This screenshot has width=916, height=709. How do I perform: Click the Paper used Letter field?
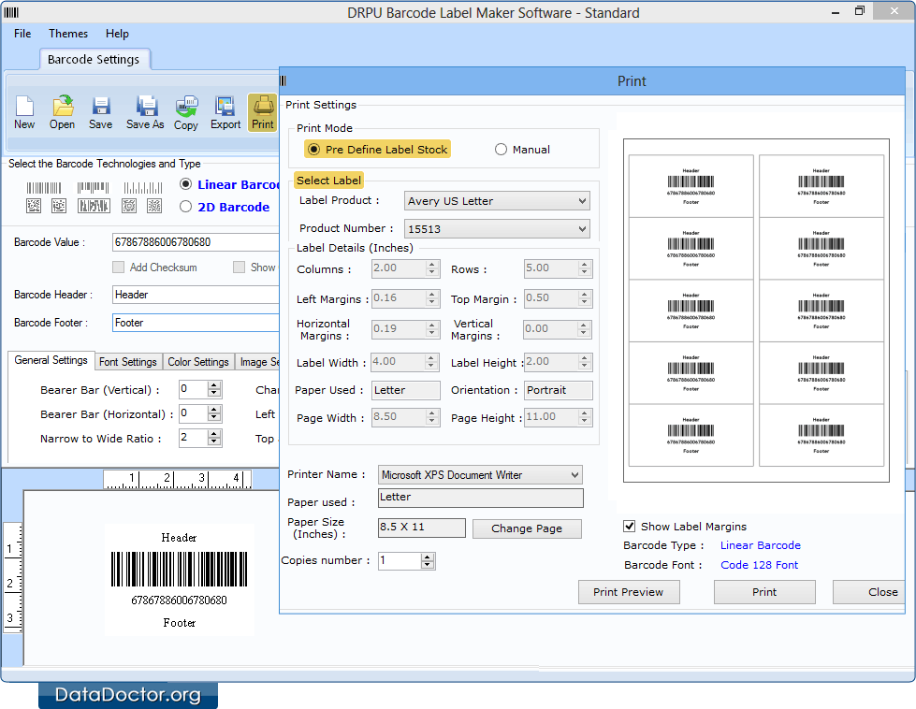pos(480,498)
